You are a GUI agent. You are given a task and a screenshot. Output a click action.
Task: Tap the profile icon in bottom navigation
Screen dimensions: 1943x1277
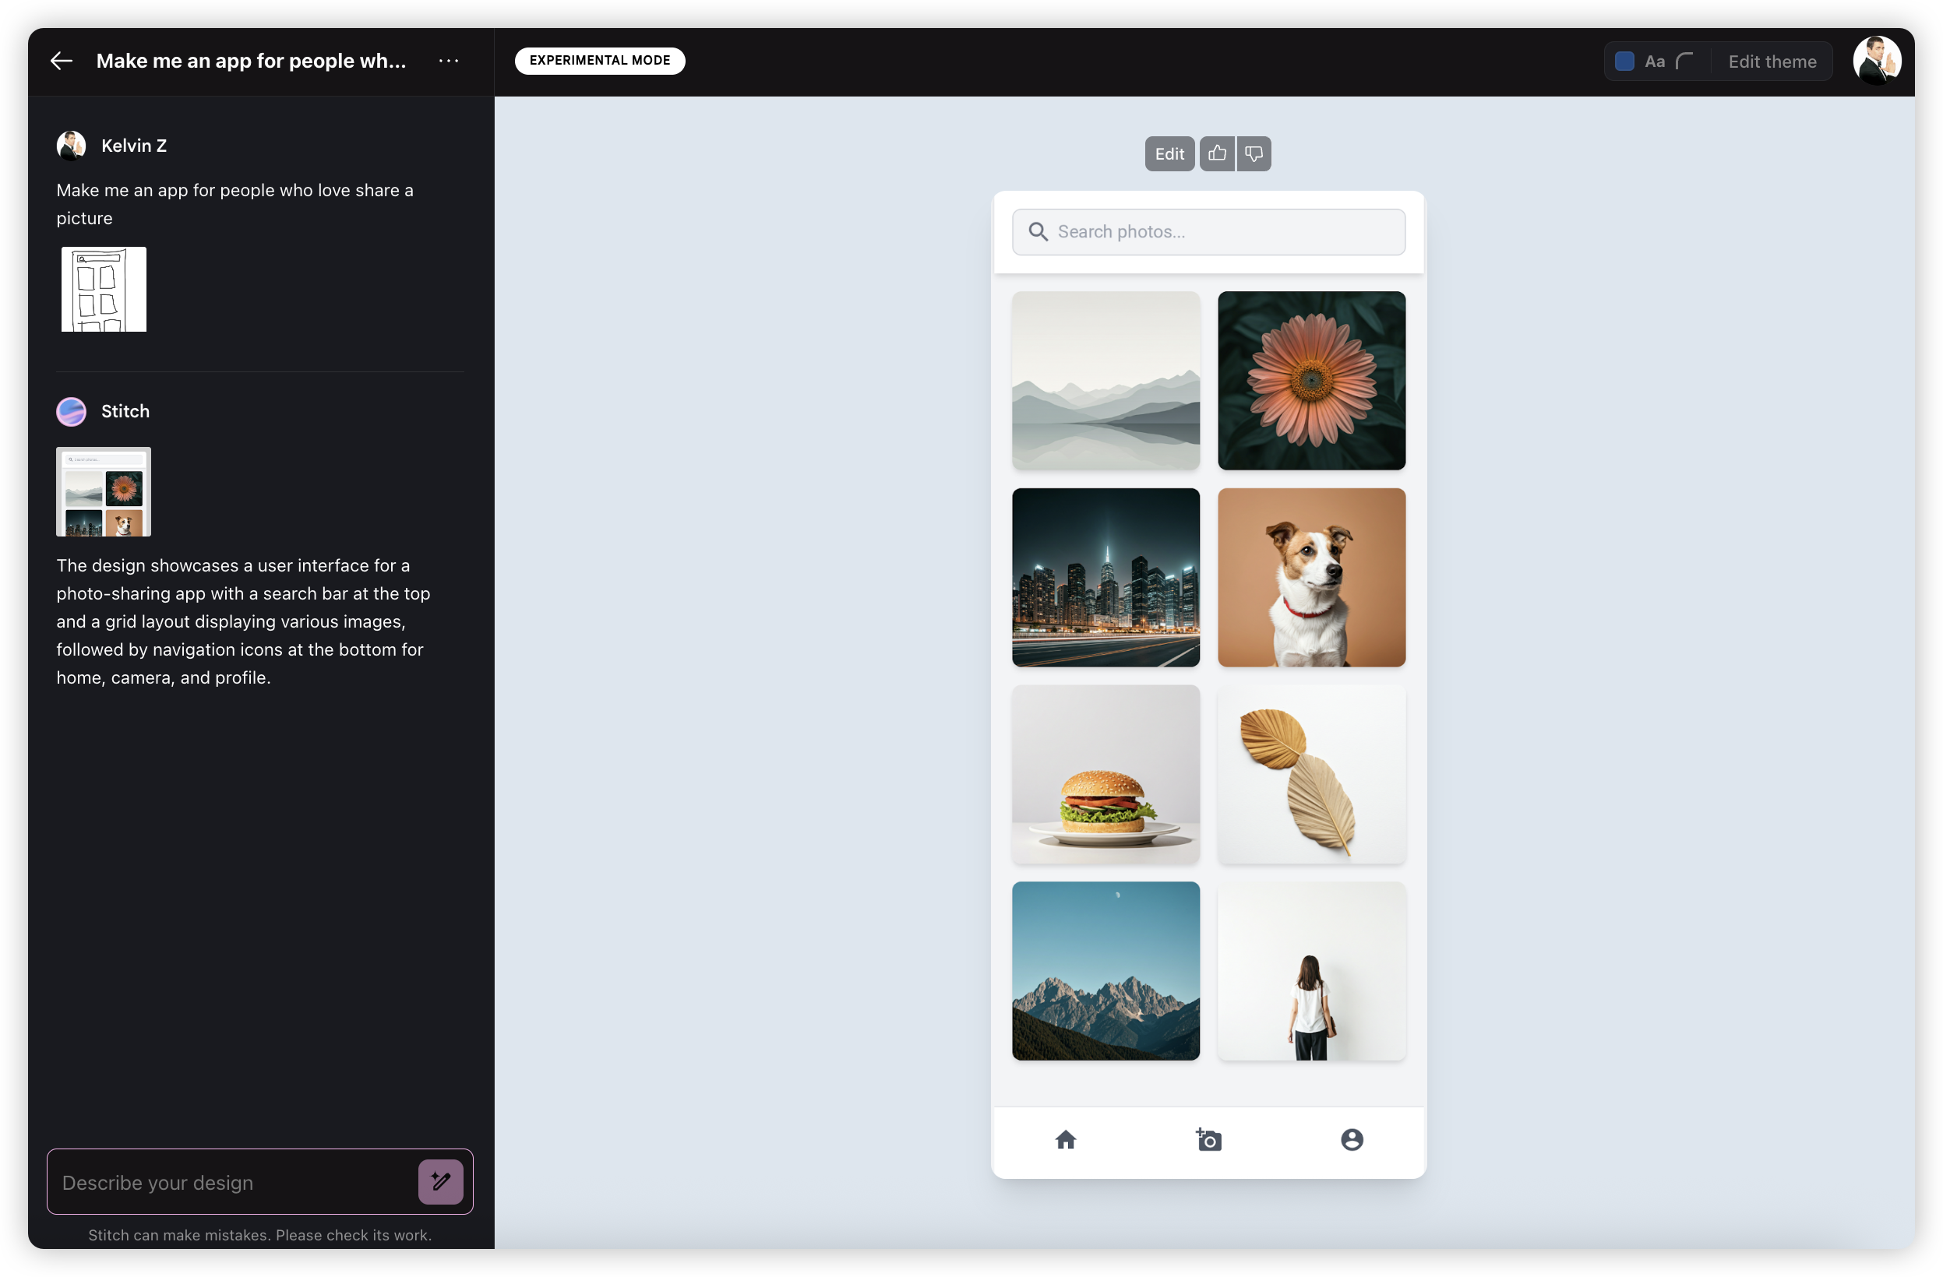point(1352,1139)
